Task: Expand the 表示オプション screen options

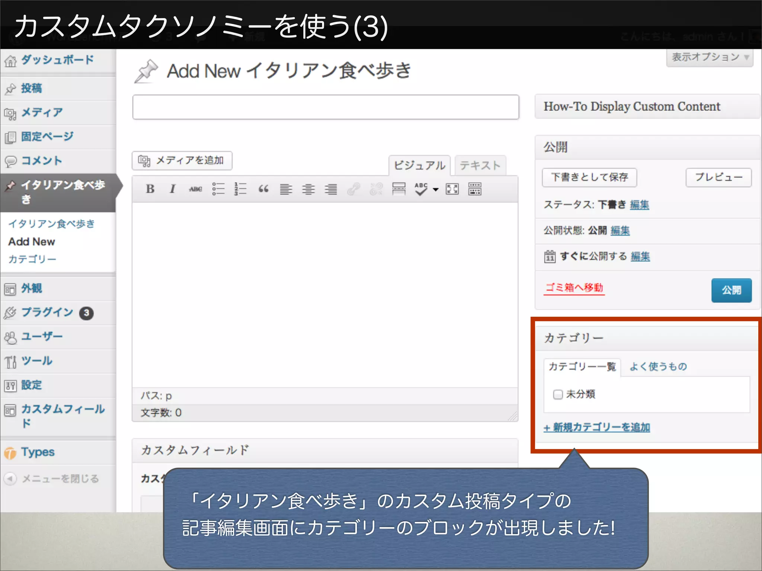Action: tap(710, 58)
